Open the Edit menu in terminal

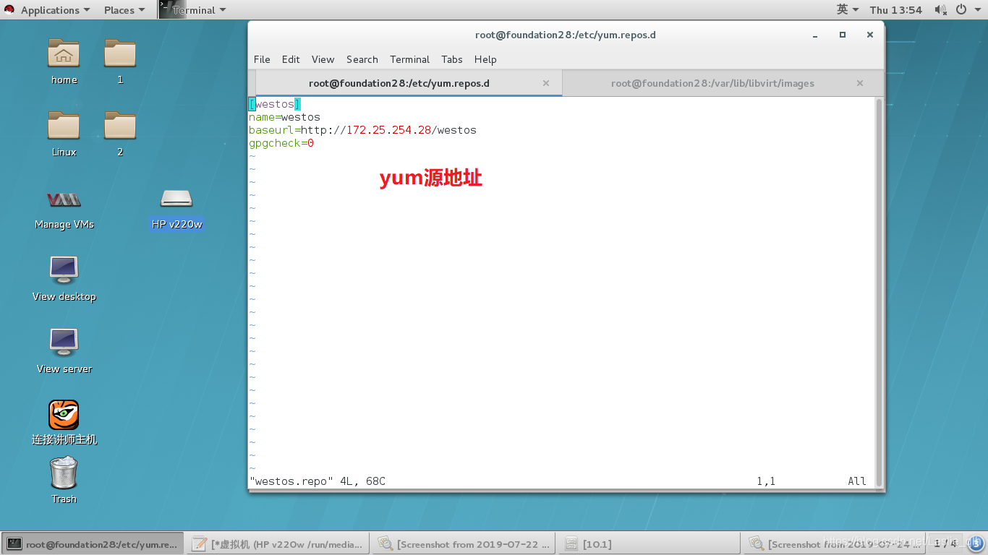[291, 59]
